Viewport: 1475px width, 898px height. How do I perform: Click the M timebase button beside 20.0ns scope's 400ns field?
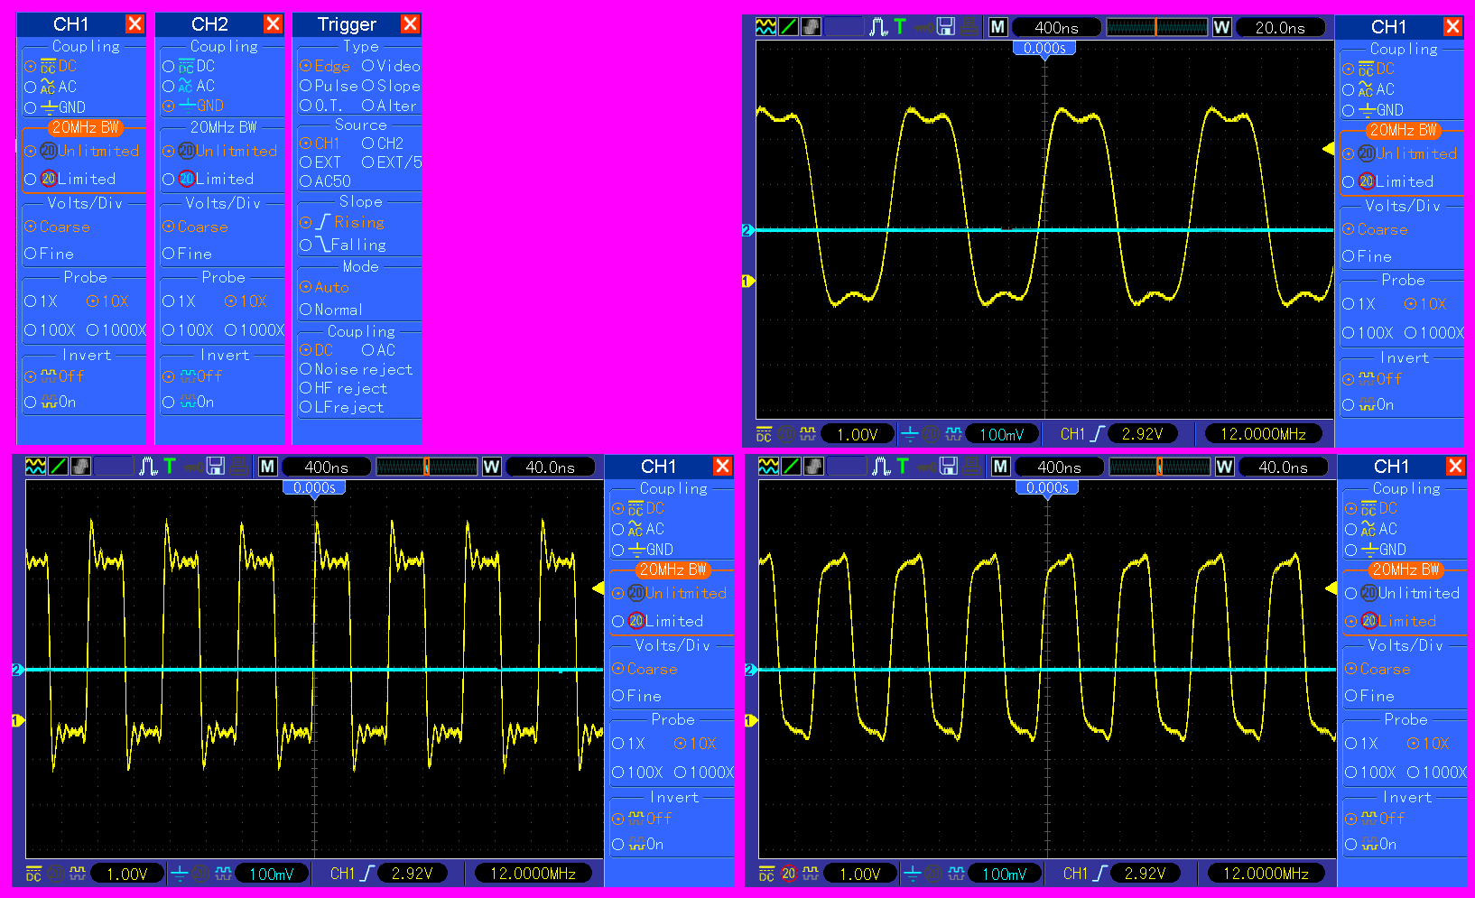coord(997,27)
